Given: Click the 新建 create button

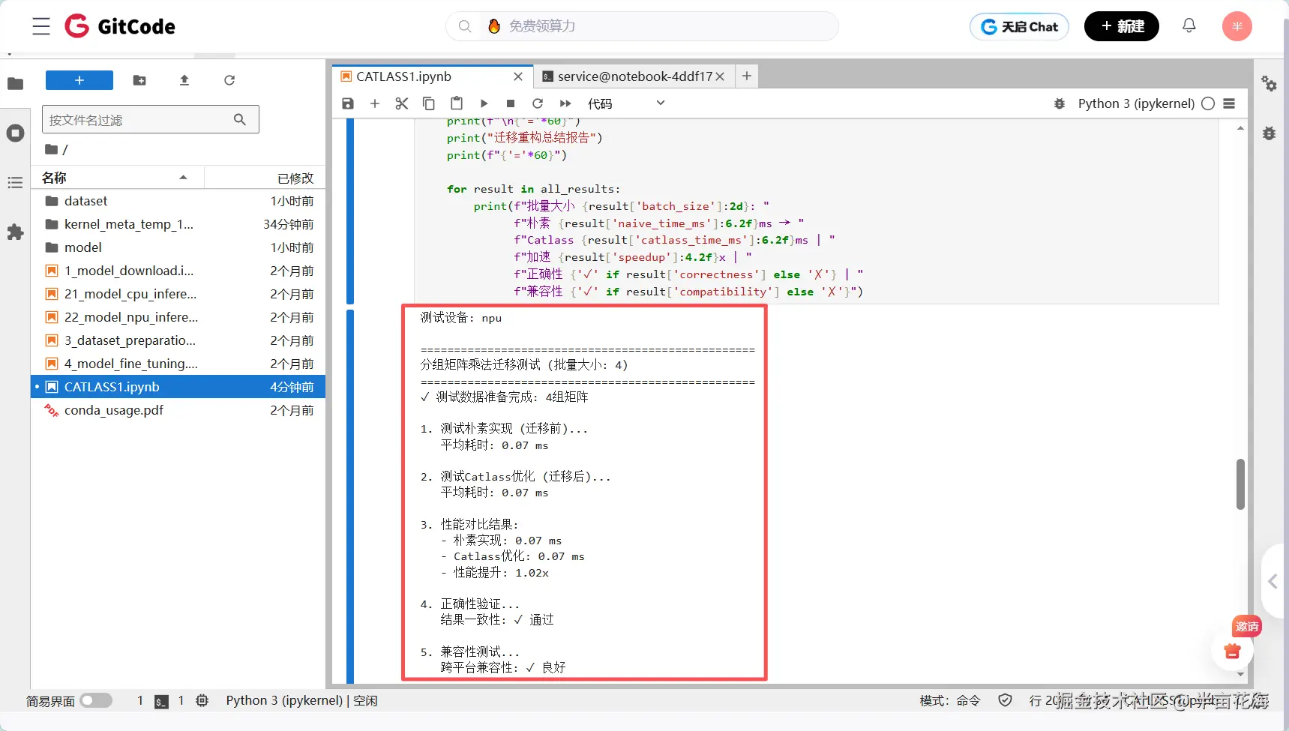Looking at the screenshot, I should pyautogui.click(x=1121, y=26).
